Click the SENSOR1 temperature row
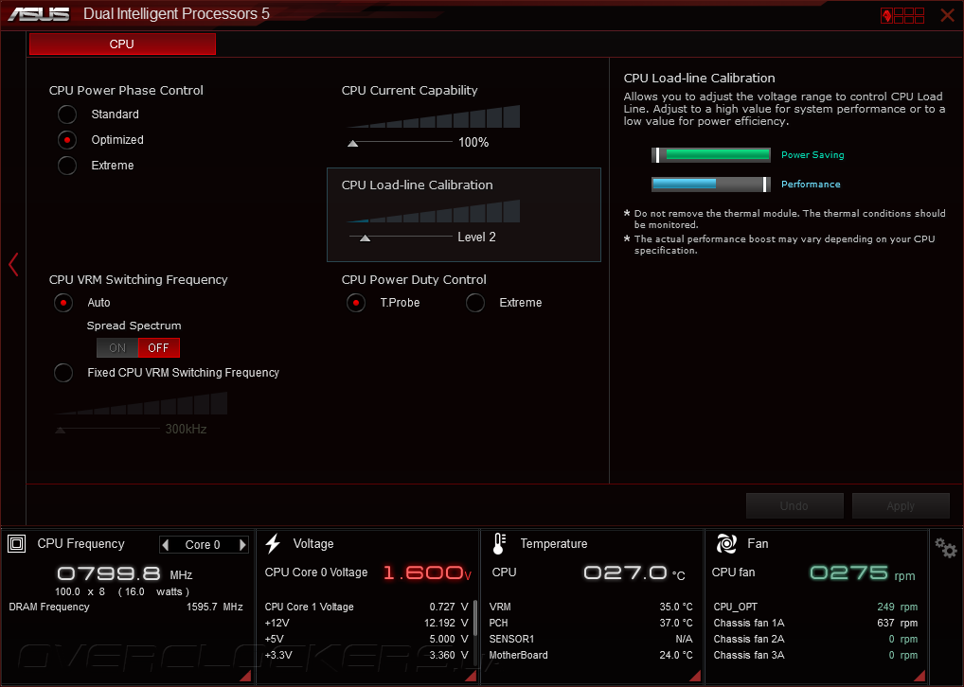964x687 pixels. (591, 639)
